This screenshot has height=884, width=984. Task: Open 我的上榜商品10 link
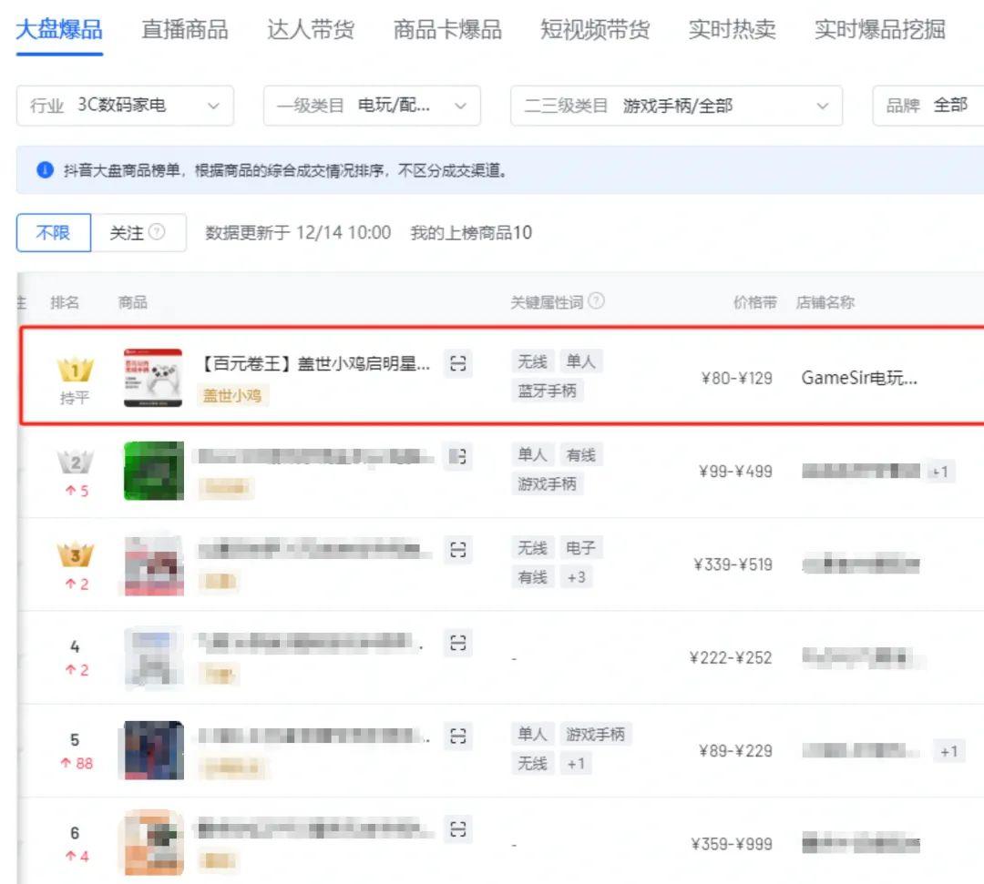coord(471,232)
